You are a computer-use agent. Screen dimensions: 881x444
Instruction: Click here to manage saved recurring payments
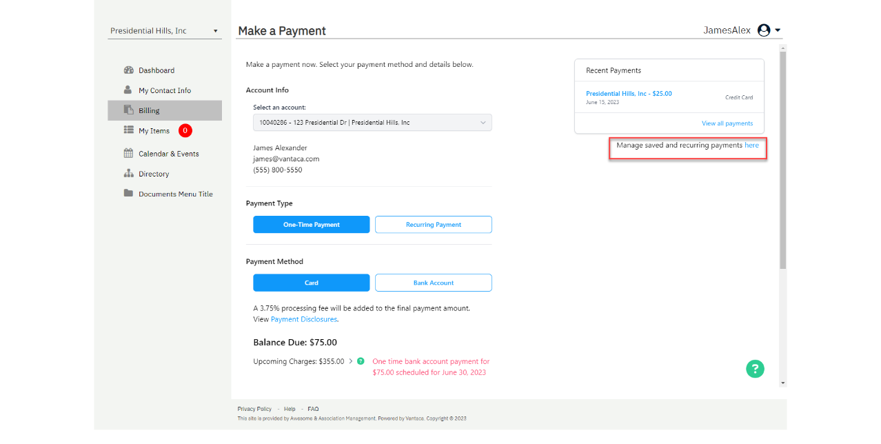751,145
